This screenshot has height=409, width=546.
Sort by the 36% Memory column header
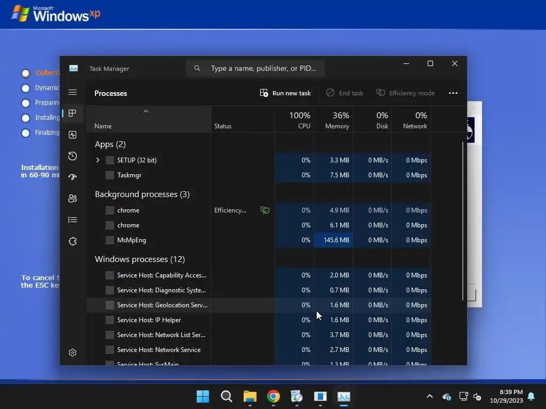click(x=333, y=119)
